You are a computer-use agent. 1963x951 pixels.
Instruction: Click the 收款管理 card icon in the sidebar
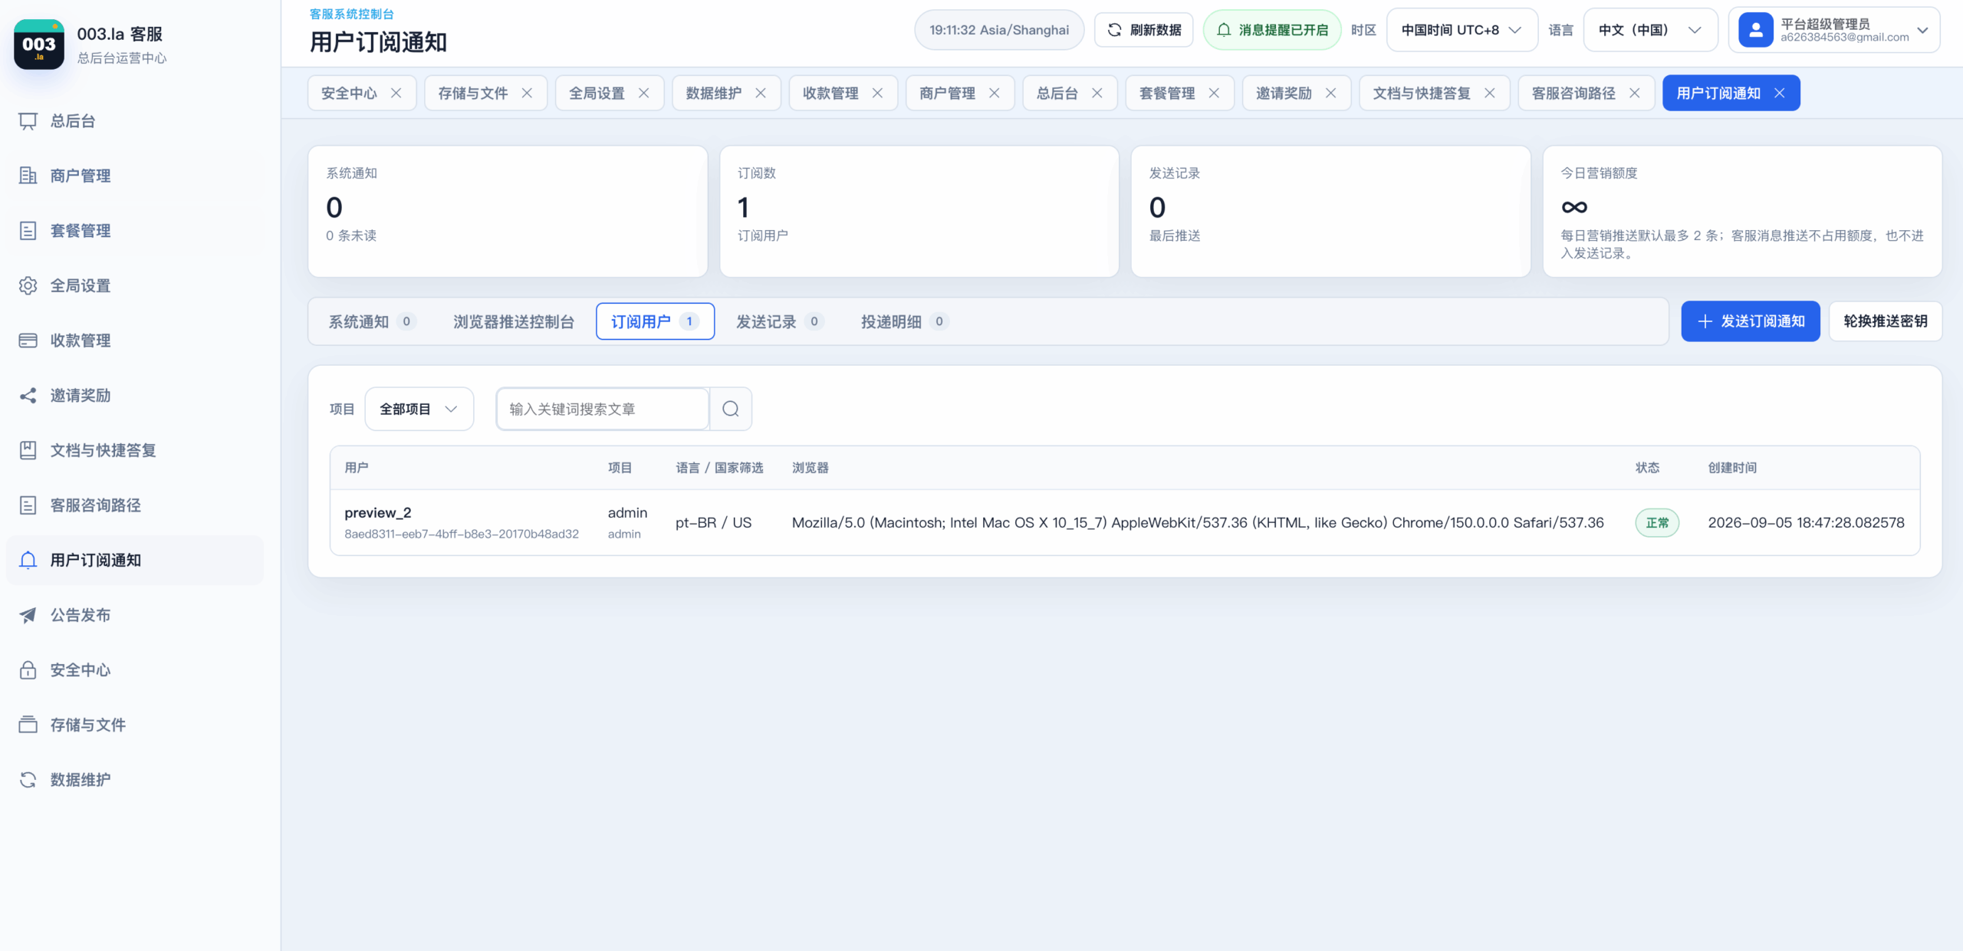point(28,341)
